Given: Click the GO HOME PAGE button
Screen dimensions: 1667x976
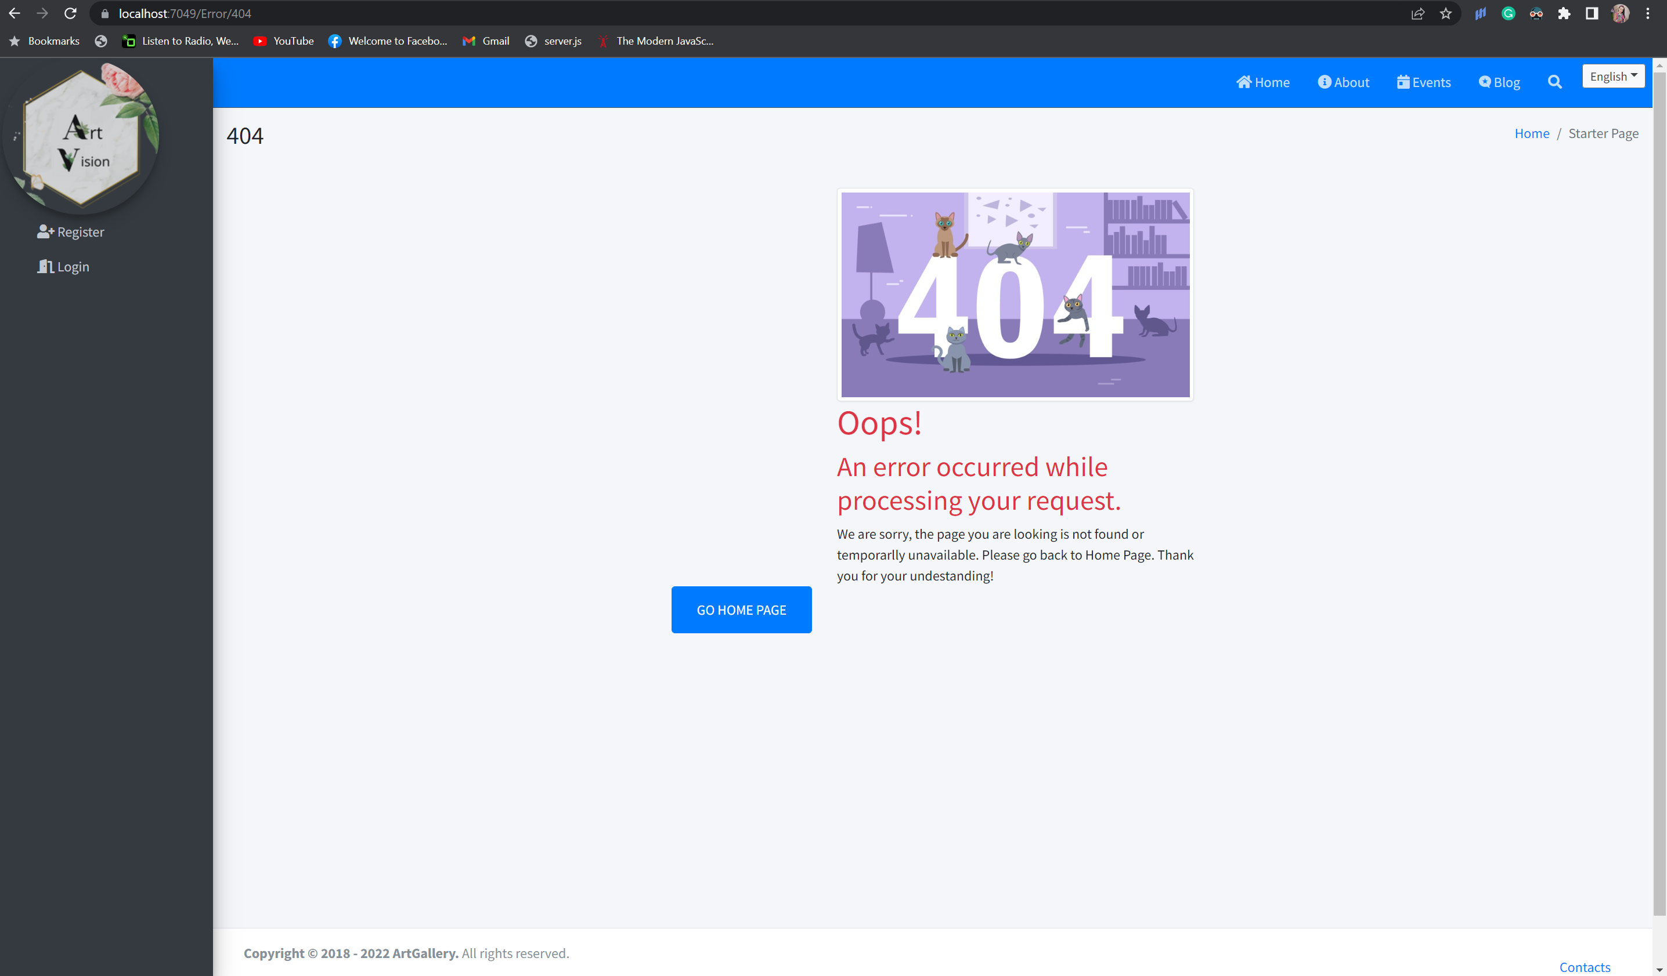Looking at the screenshot, I should [741, 609].
